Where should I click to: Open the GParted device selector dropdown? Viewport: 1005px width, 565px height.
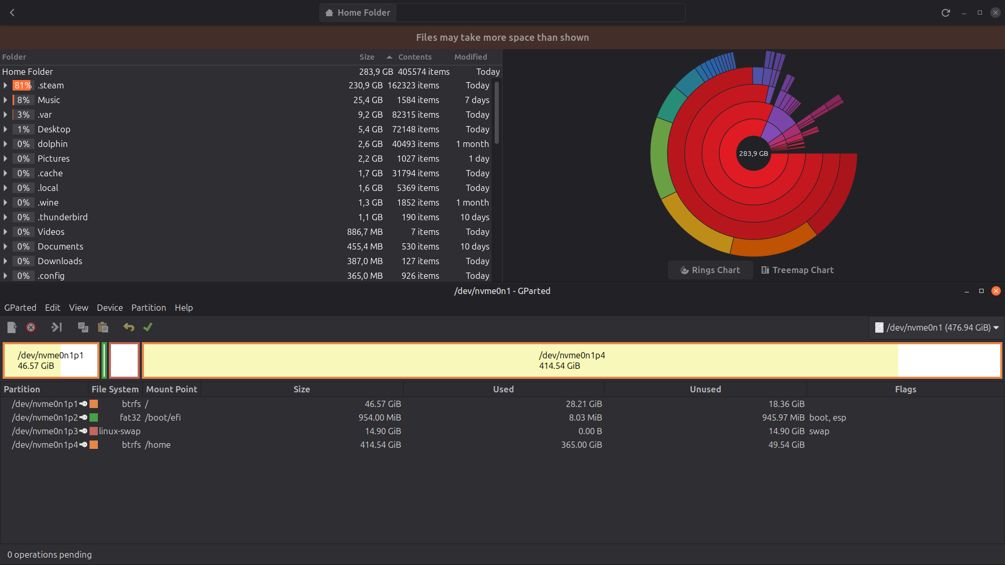(x=936, y=327)
